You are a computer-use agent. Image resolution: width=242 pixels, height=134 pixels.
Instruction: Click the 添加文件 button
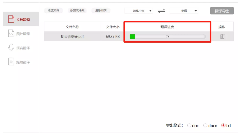(53, 10)
